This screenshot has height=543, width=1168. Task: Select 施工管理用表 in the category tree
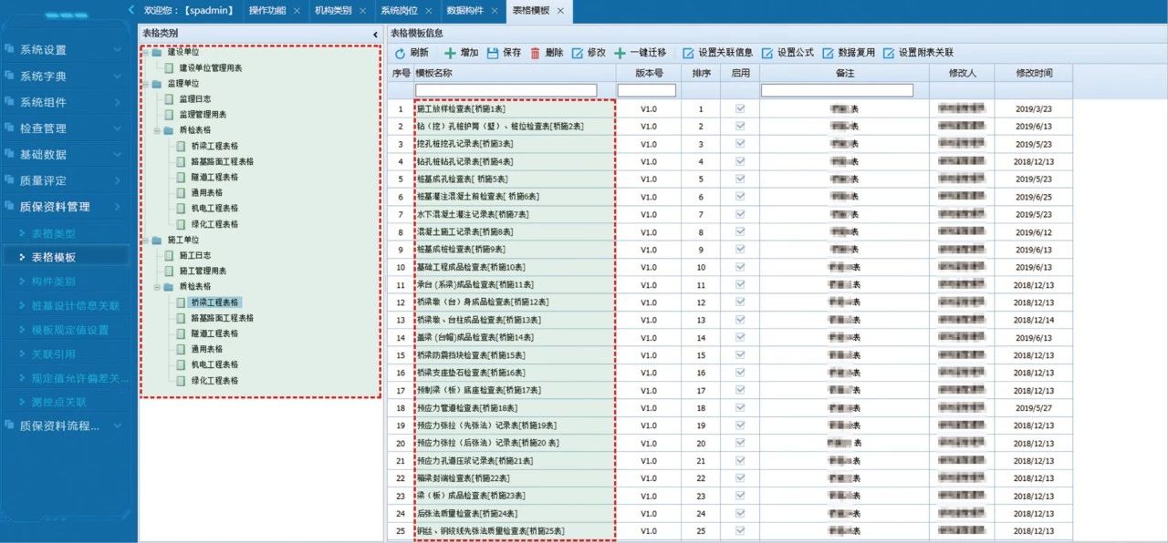[203, 271]
